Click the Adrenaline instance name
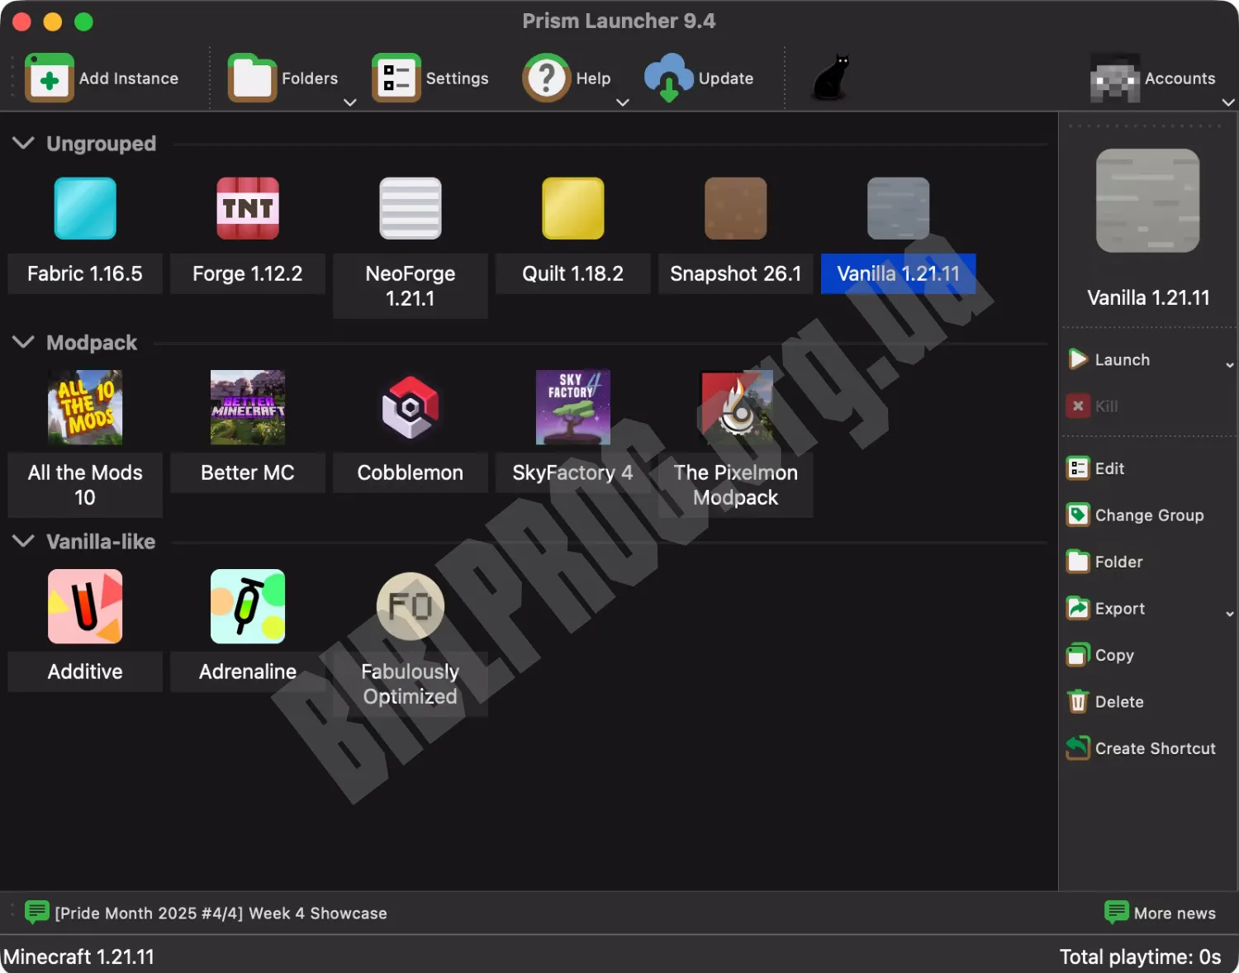The width and height of the screenshot is (1239, 973). coord(248,672)
